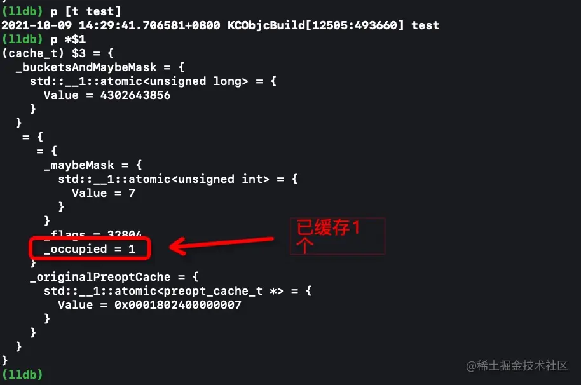Click the (cache_t) $3 result line

(x=58, y=53)
